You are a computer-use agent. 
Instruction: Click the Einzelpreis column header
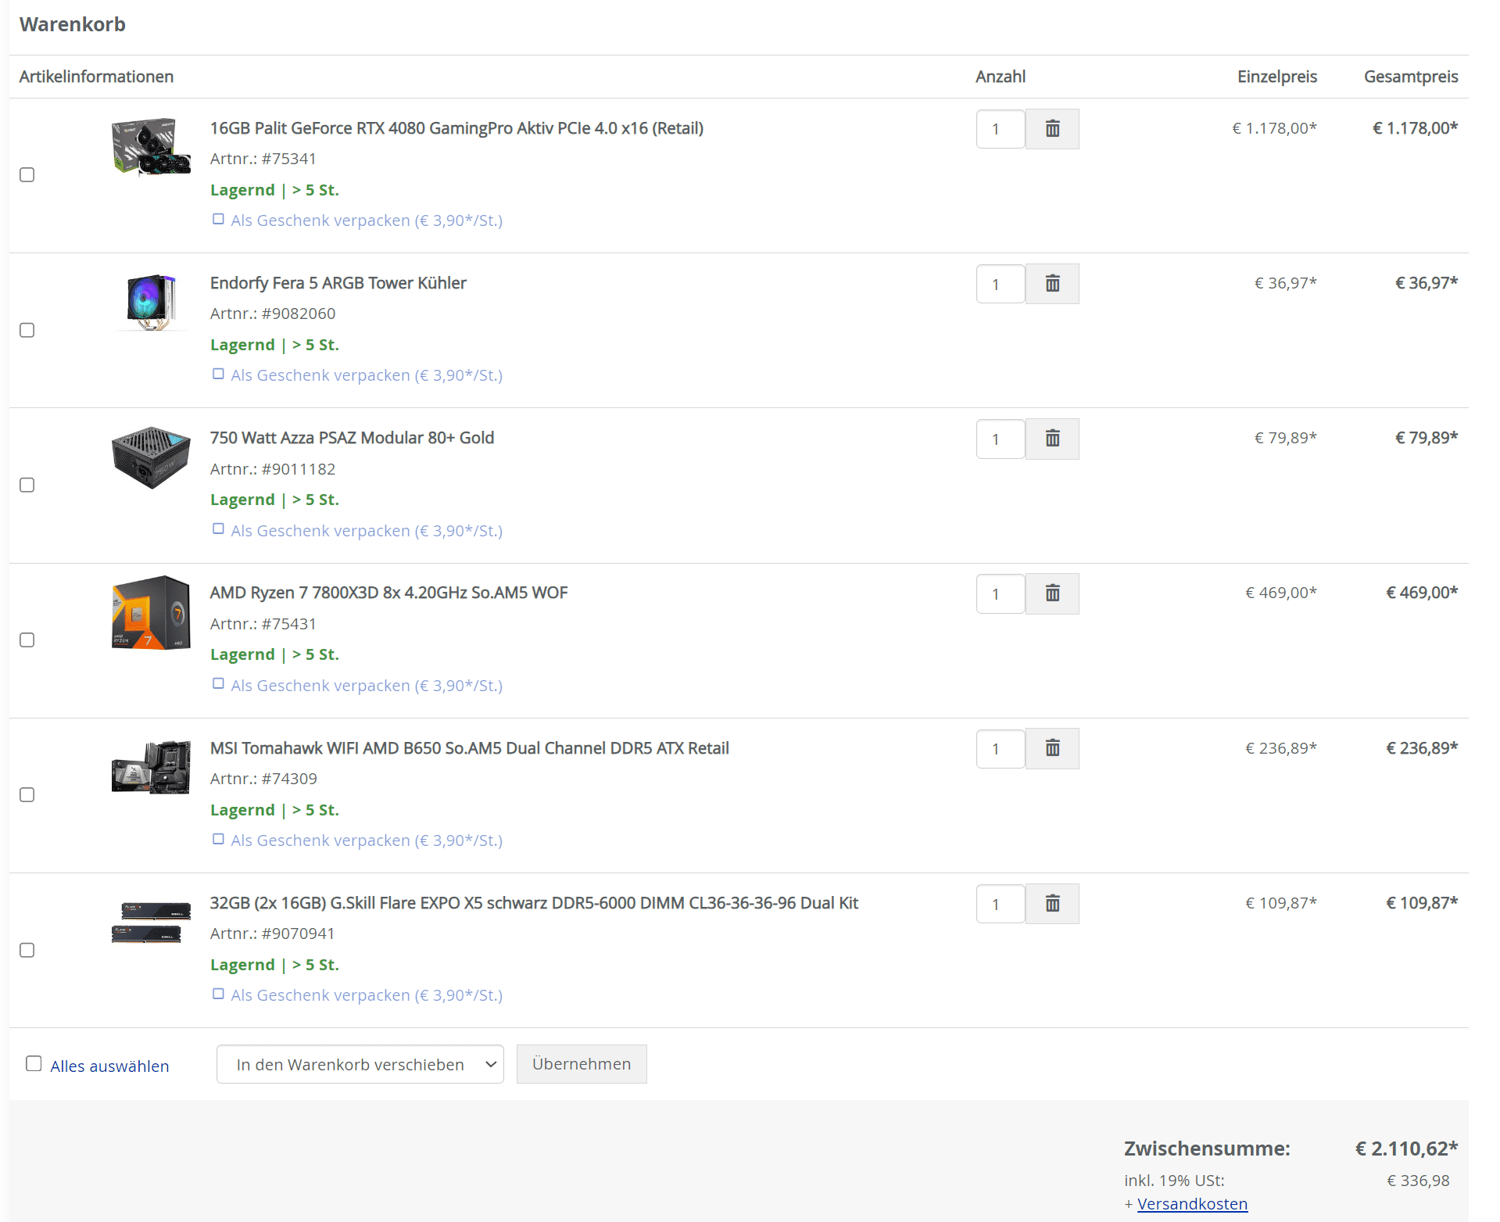point(1277,77)
